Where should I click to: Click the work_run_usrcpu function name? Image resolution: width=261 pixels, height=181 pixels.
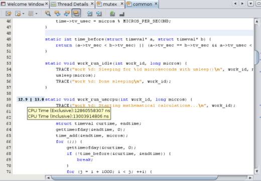[97, 99]
